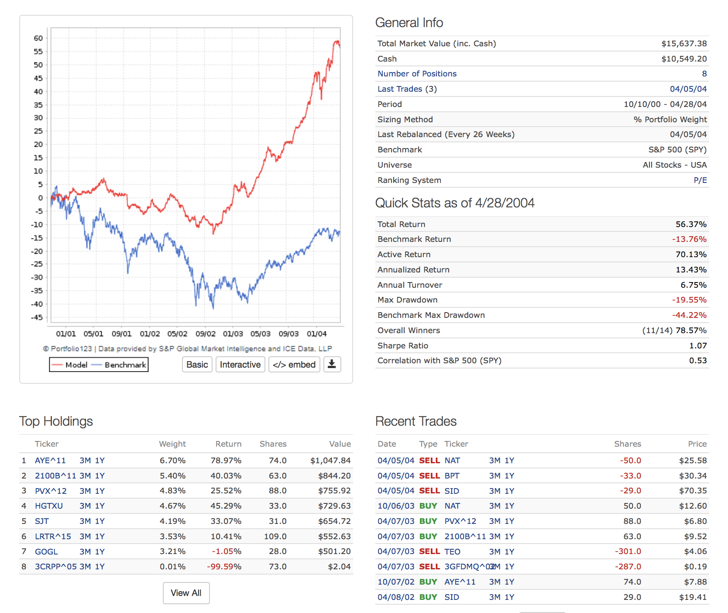Click the download chart icon
This screenshot has height=613, width=728.
coord(332,364)
